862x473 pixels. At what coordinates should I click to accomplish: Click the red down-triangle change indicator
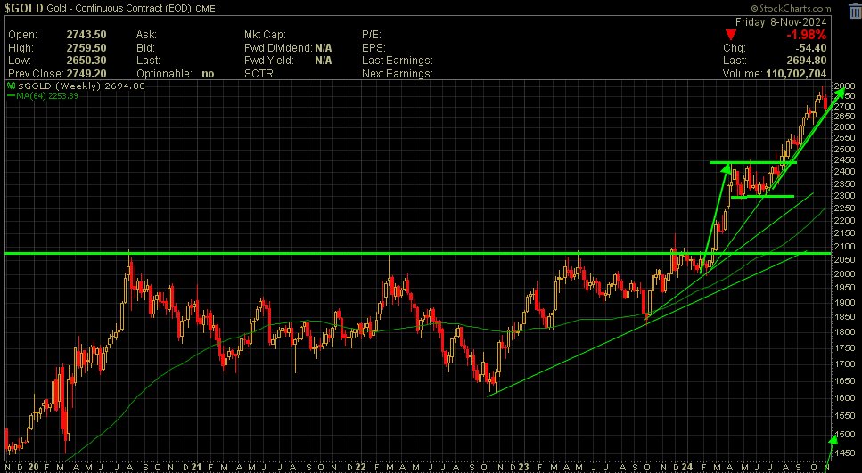[731, 35]
